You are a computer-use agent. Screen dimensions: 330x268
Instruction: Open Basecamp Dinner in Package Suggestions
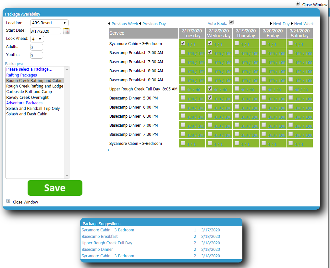[97, 250]
